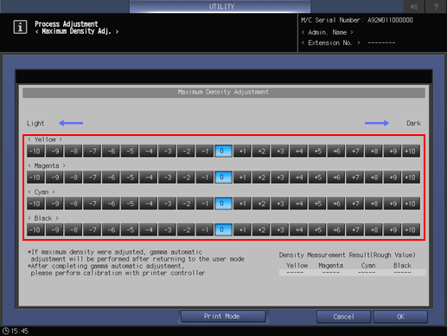Viewport: 447px width, 336px height.
Task: Click the Yellow row label
Action: 45,139
